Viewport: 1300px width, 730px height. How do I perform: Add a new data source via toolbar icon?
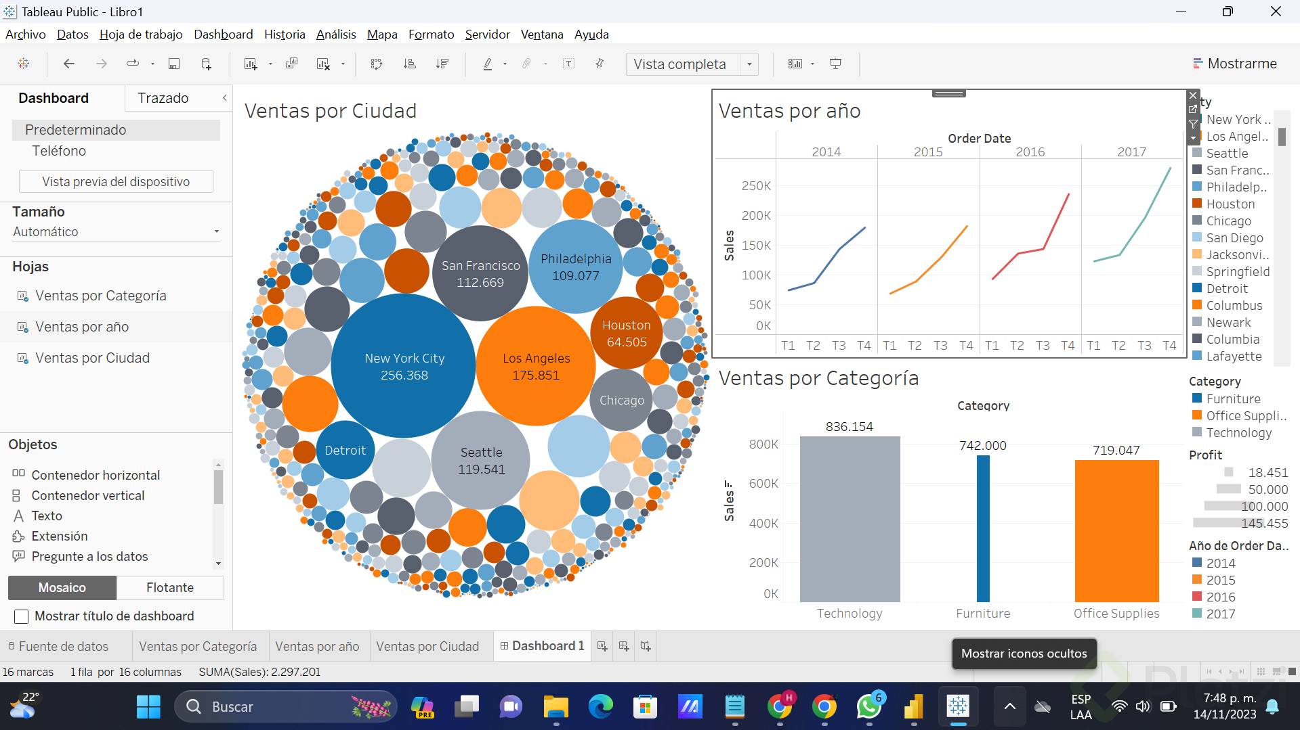pyautogui.click(x=207, y=64)
